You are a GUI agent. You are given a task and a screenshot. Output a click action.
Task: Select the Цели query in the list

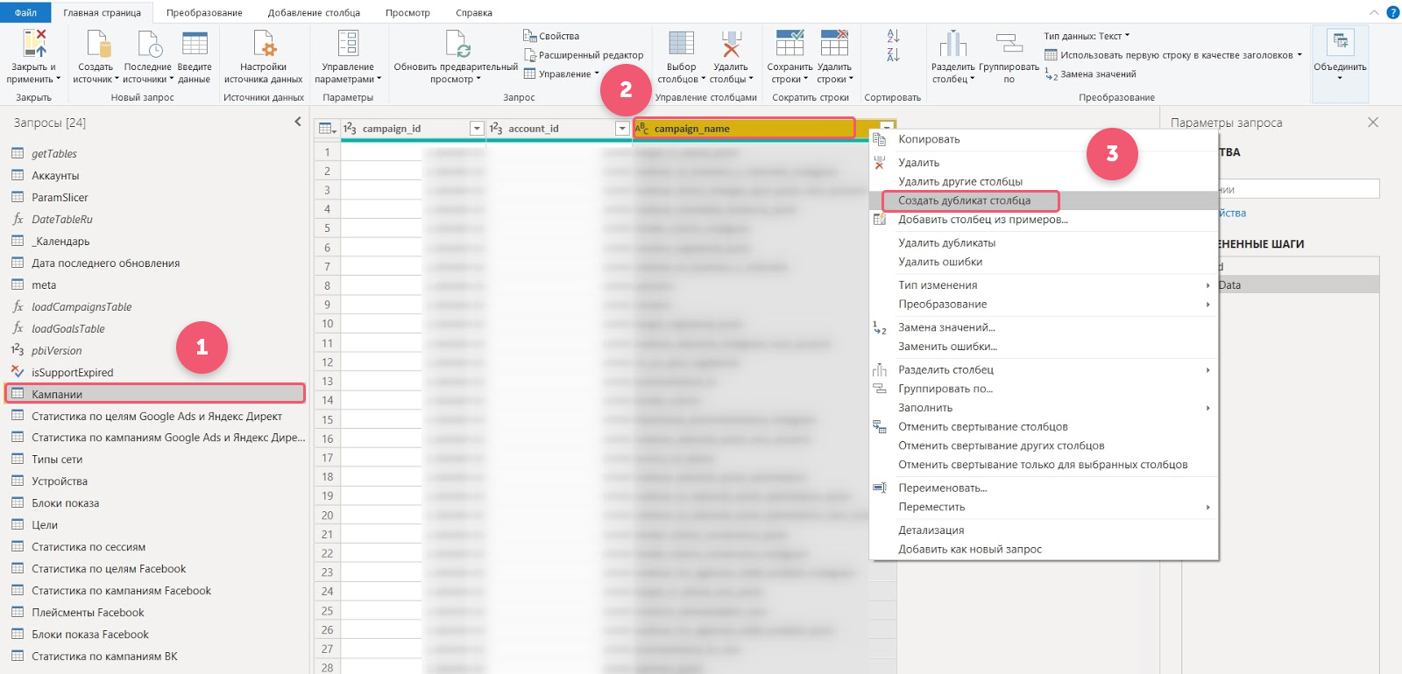[45, 525]
